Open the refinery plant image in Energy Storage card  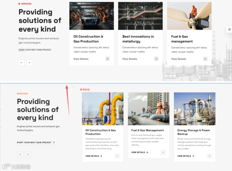[x=195, y=109]
